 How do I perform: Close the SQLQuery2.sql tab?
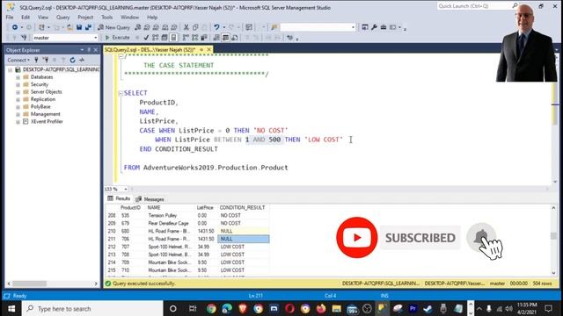pyautogui.click(x=209, y=49)
